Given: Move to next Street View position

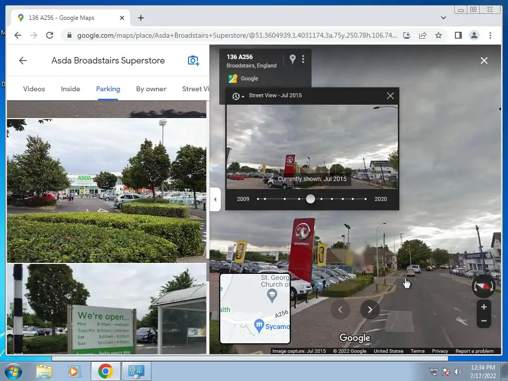Looking at the screenshot, I should coord(370,310).
